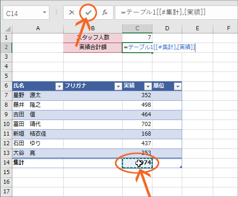Viewport: 238px width, 197px height.
Task: Click the name 新垣 結衣佳
Action: 30,134
